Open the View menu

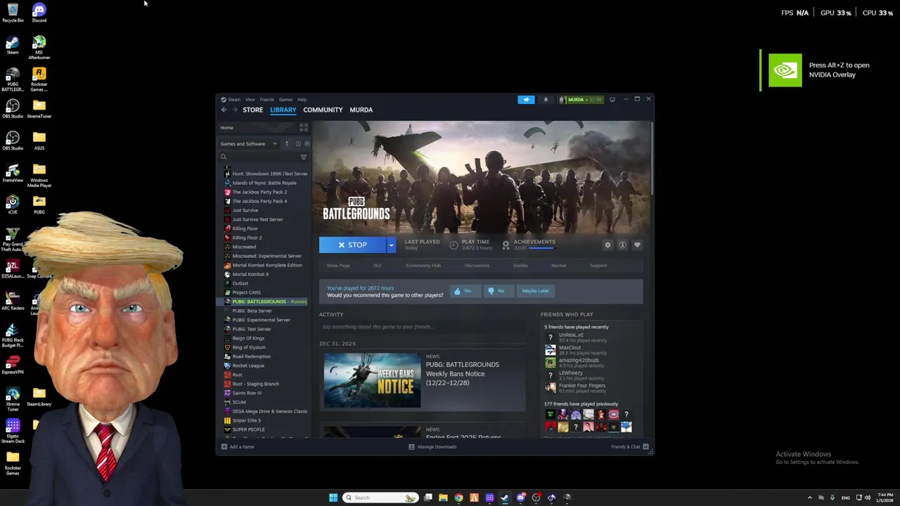[250, 100]
